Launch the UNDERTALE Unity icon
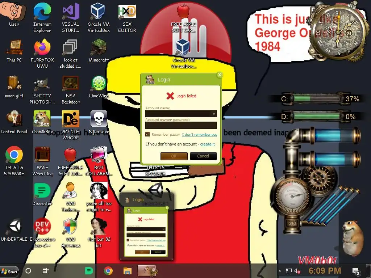The image size is (371, 278). click(x=14, y=230)
